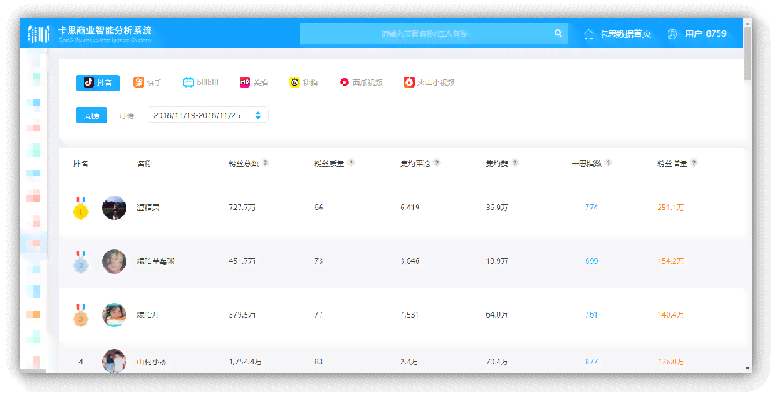Viewport: 775px width, 396px height.
Task: Select the 月榜 monthly ranking button
Action: tap(126, 115)
